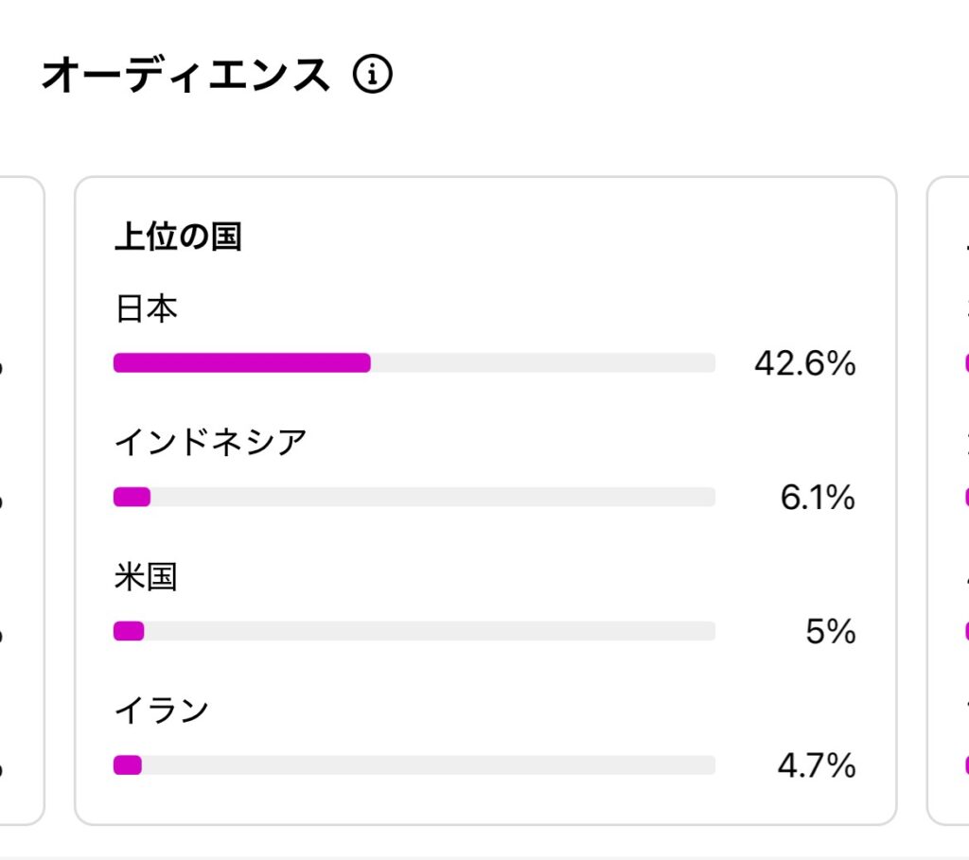Choose the イラン country label
This screenshot has height=860, width=969.
(x=162, y=711)
